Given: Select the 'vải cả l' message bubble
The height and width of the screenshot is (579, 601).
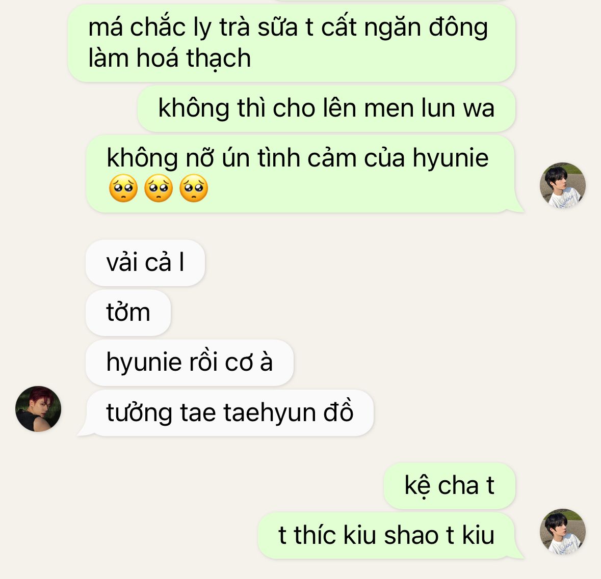Looking at the screenshot, I should (x=145, y=263).
